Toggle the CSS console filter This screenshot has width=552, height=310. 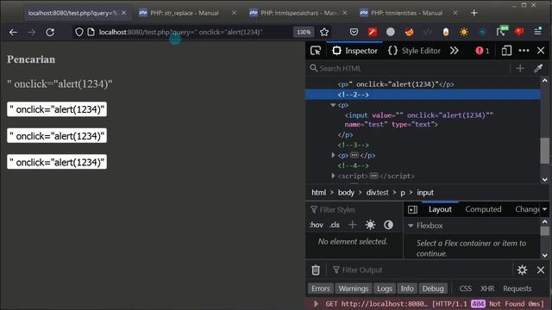coord(466,288)
